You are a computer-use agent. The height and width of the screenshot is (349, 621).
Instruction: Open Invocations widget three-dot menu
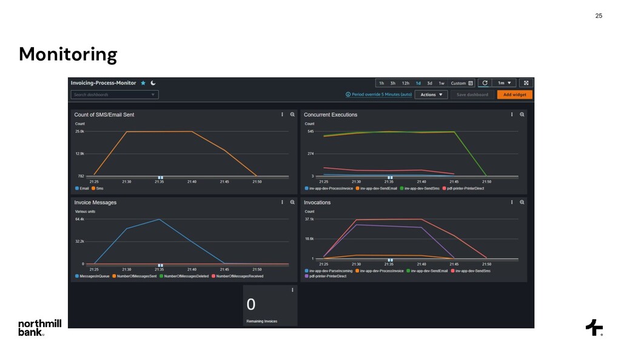(x=512, y=202)
